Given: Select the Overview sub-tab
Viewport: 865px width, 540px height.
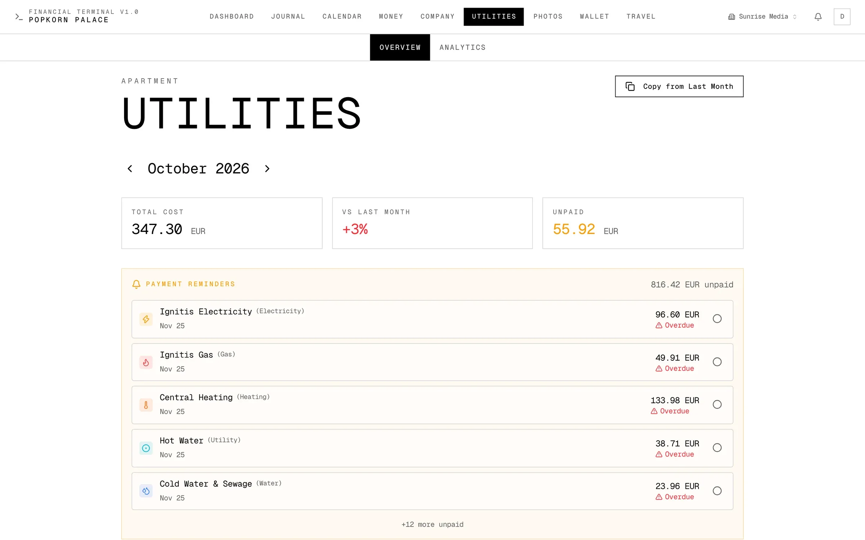Looking at the screenshot, I should 400,48.
